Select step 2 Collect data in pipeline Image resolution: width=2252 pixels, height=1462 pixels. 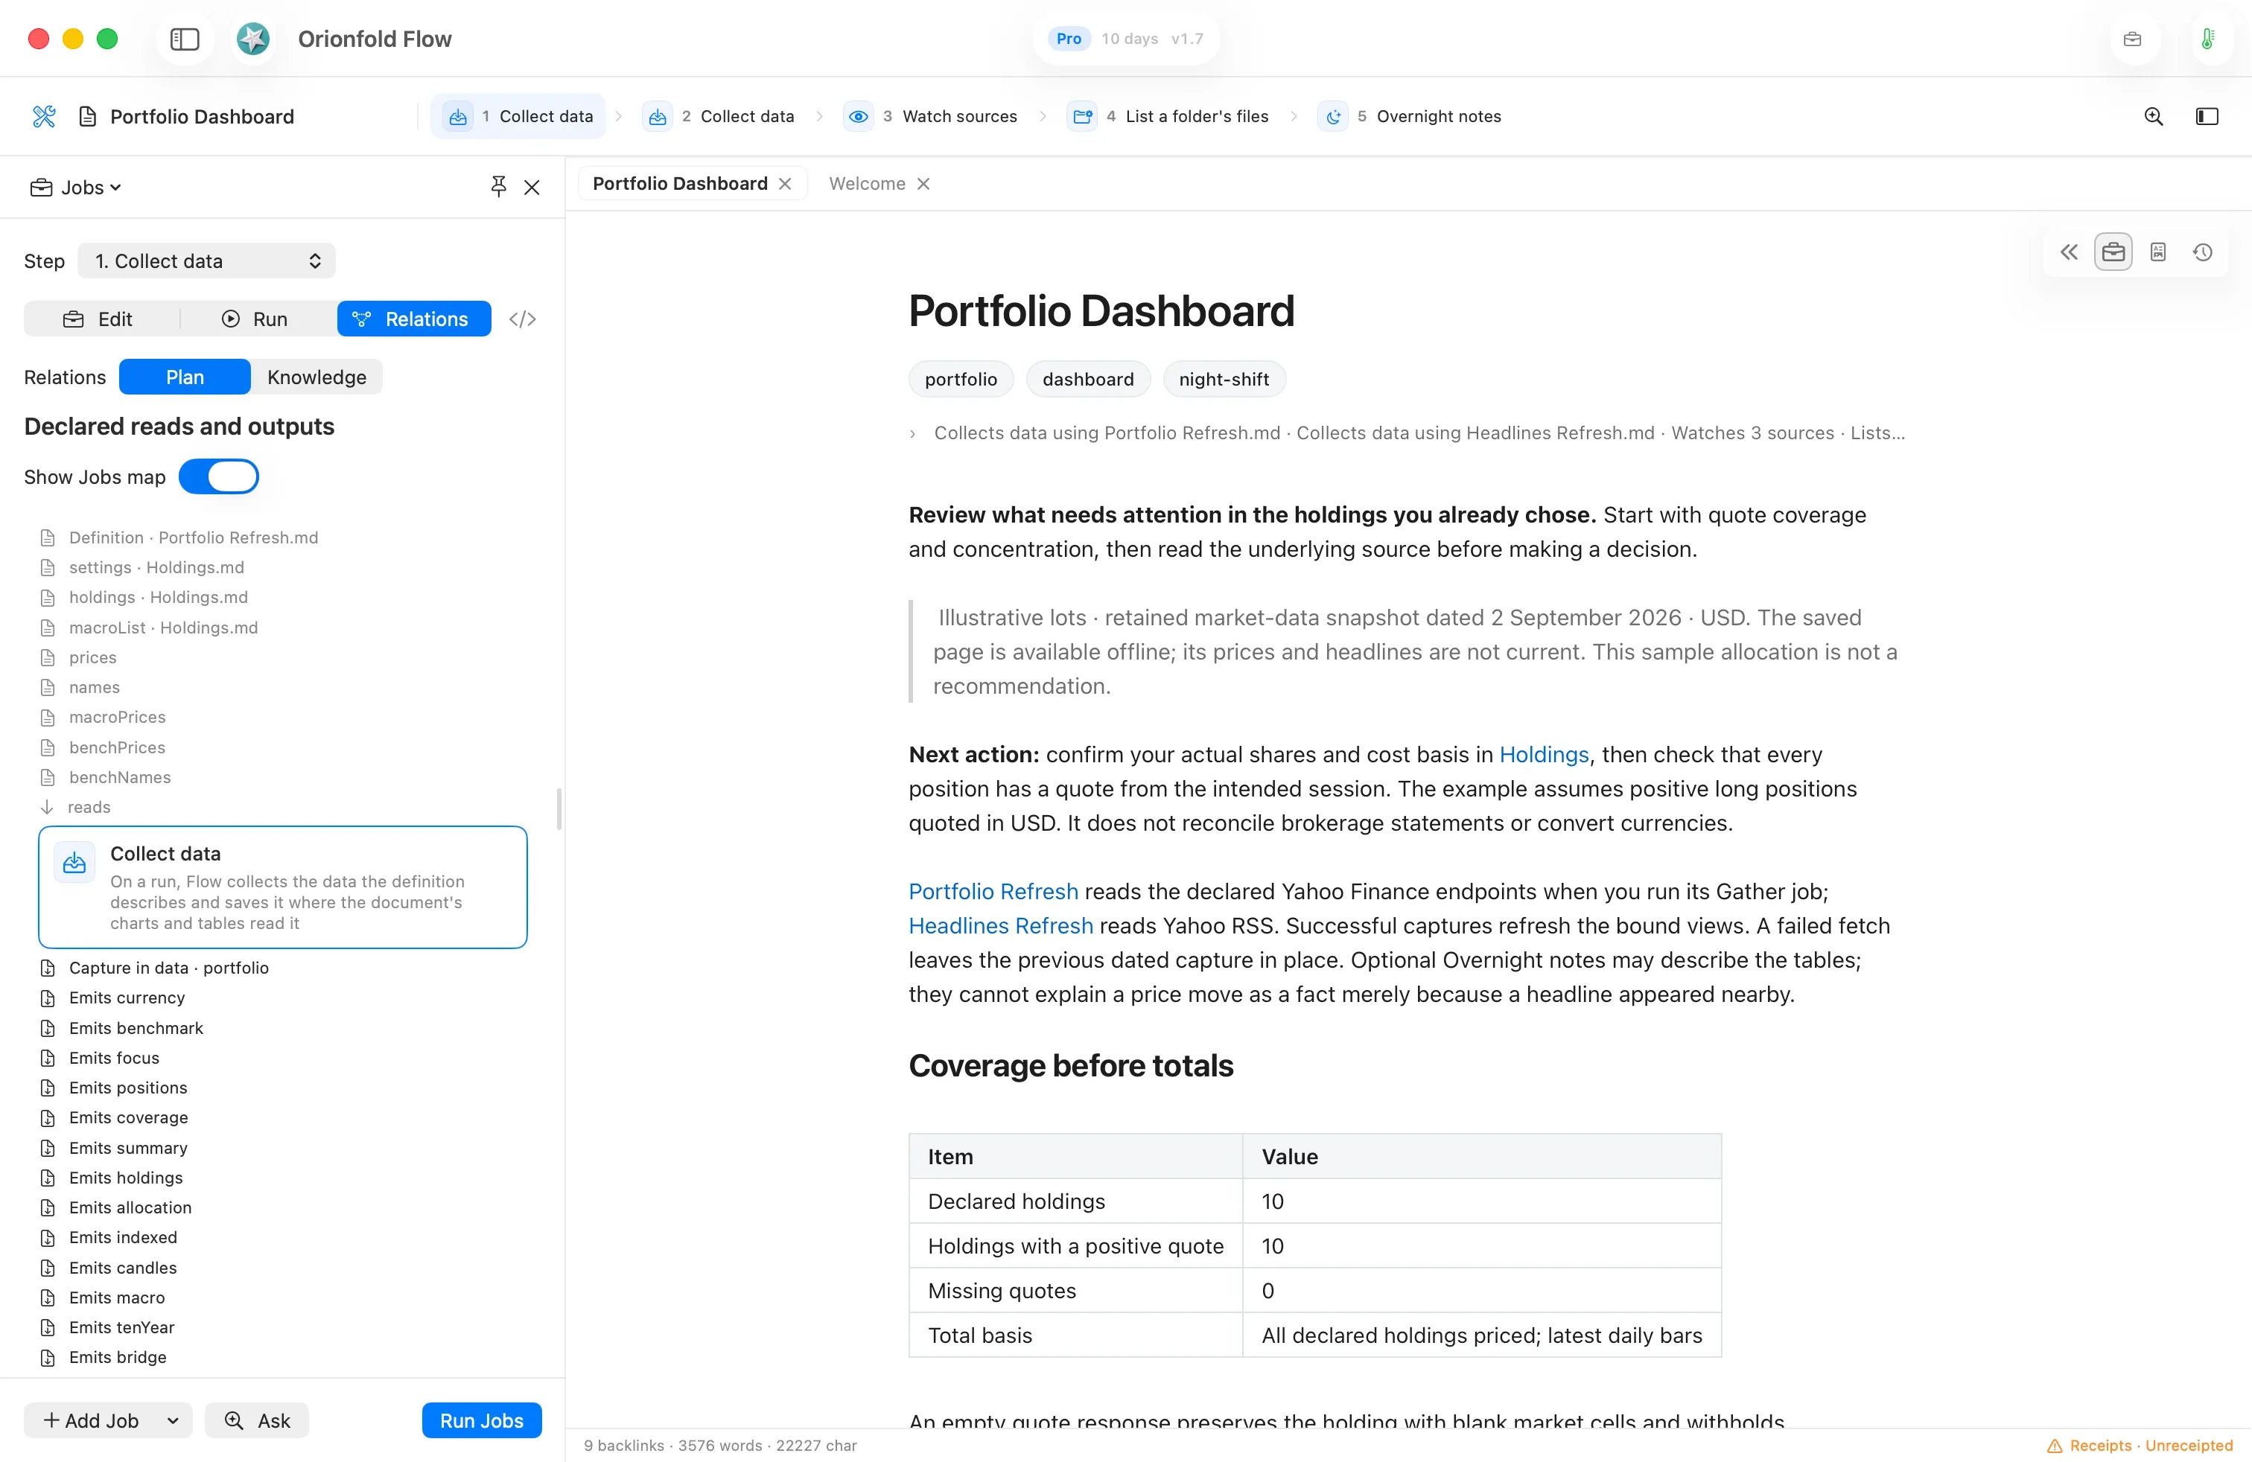tap(719, 116)
